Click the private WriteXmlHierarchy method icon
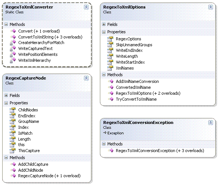Image resolution: width=222 pixels, height=185 pixels. coord(13,60)
